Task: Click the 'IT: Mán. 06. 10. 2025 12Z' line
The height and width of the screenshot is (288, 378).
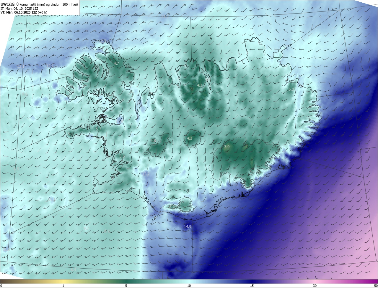Action: (x=20, y=8)
